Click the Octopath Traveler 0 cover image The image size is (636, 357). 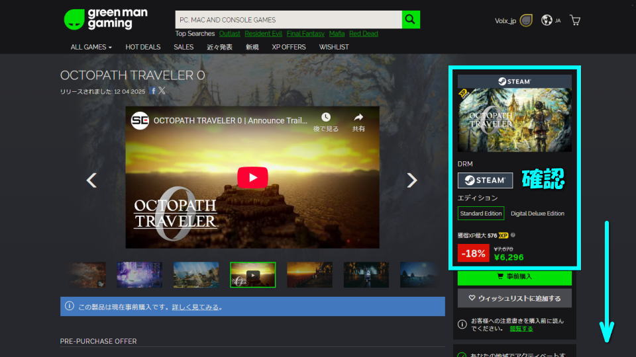pos(514,120)
